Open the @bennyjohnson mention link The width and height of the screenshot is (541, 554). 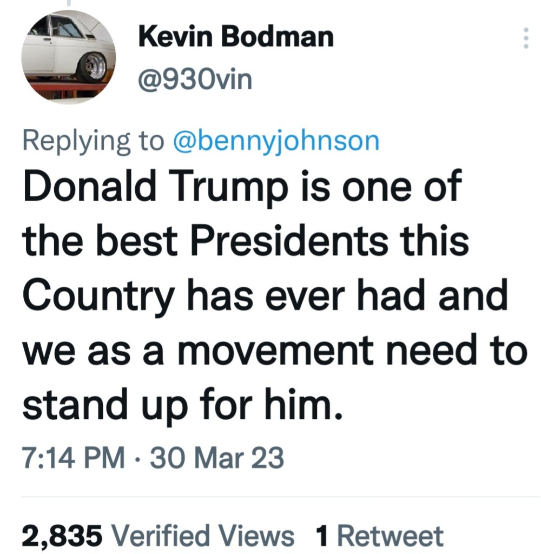tap(275, 140)
